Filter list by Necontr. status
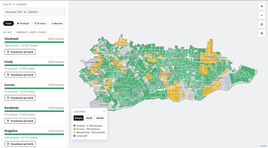The height and width of the screenshot is (148, 268). point(57,23)
